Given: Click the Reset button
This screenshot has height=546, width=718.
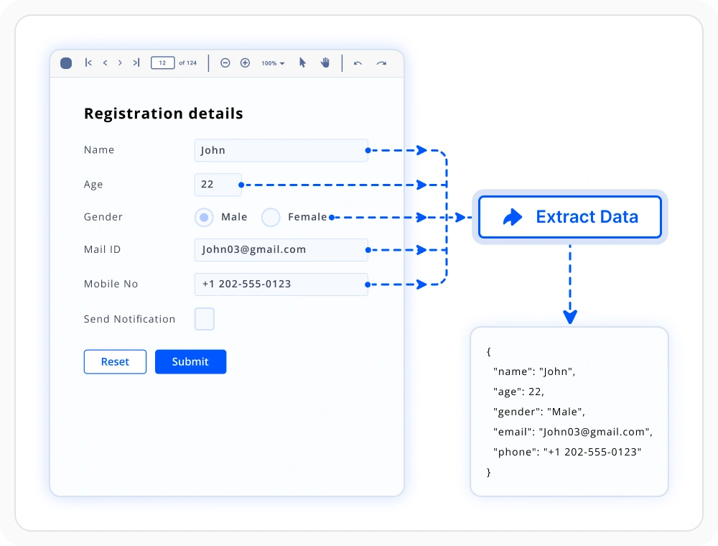Looking at the screenshot, I should click(115, 362).
